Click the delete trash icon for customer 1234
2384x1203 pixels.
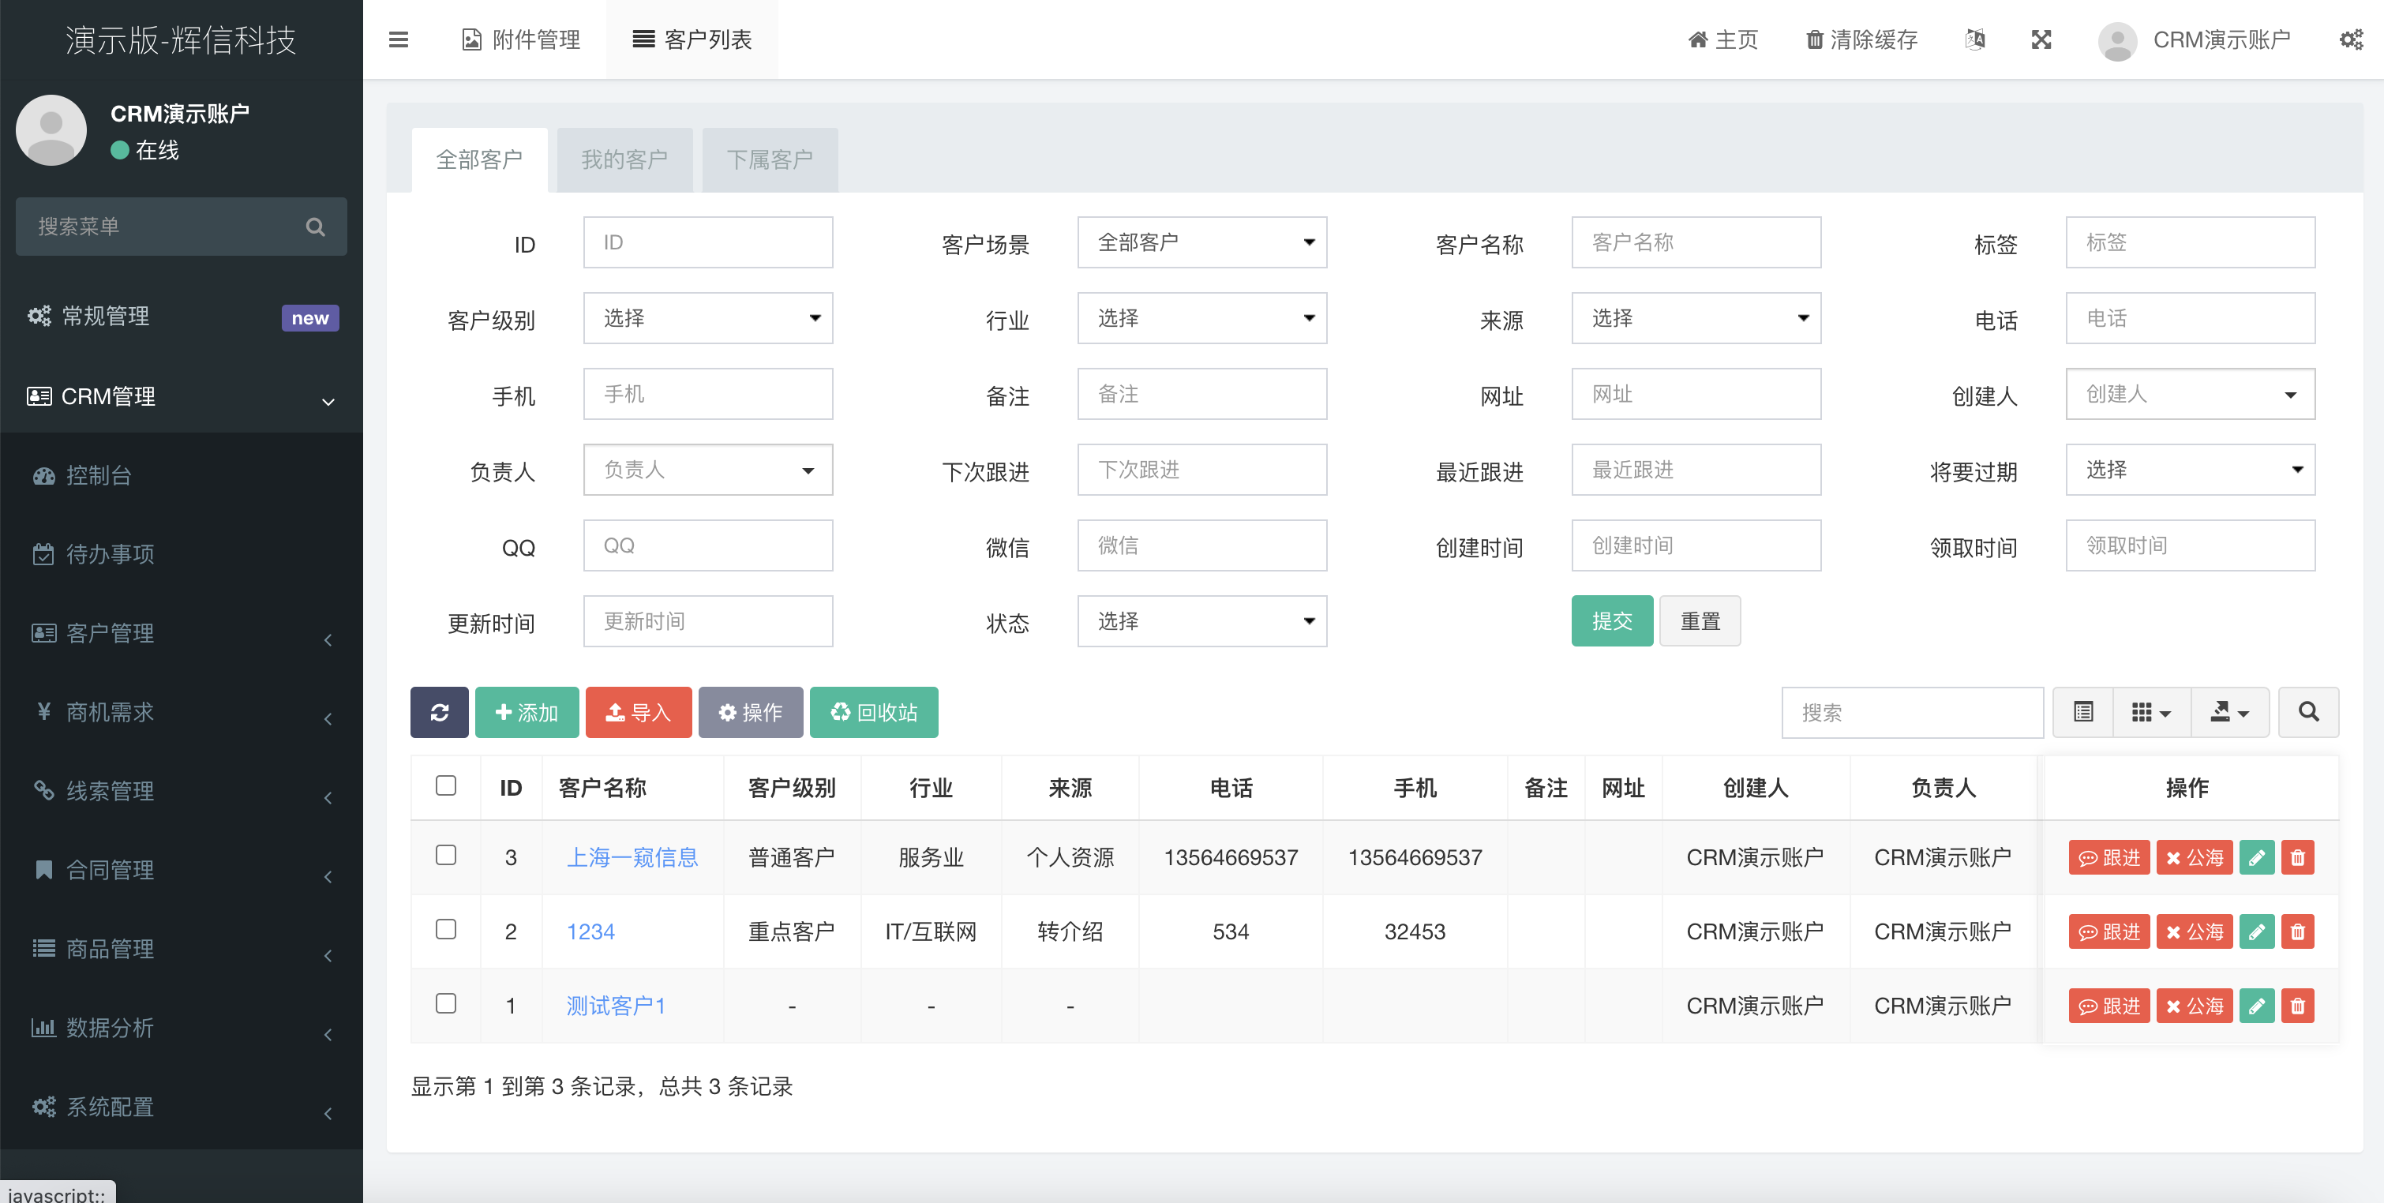click(x=2297, y=932)
